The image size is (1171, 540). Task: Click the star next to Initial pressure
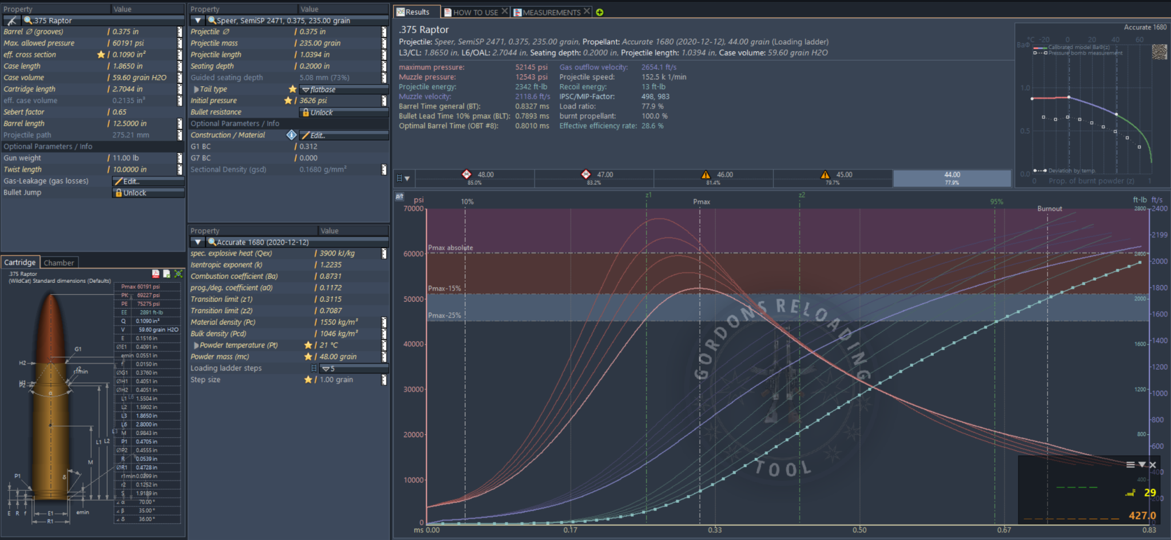pos(288,101)
